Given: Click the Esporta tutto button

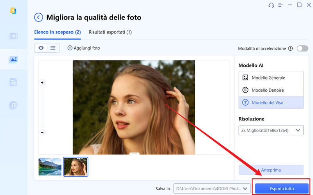Looking at the screenshot, I should pyautogui.click(x=282, y=189).
